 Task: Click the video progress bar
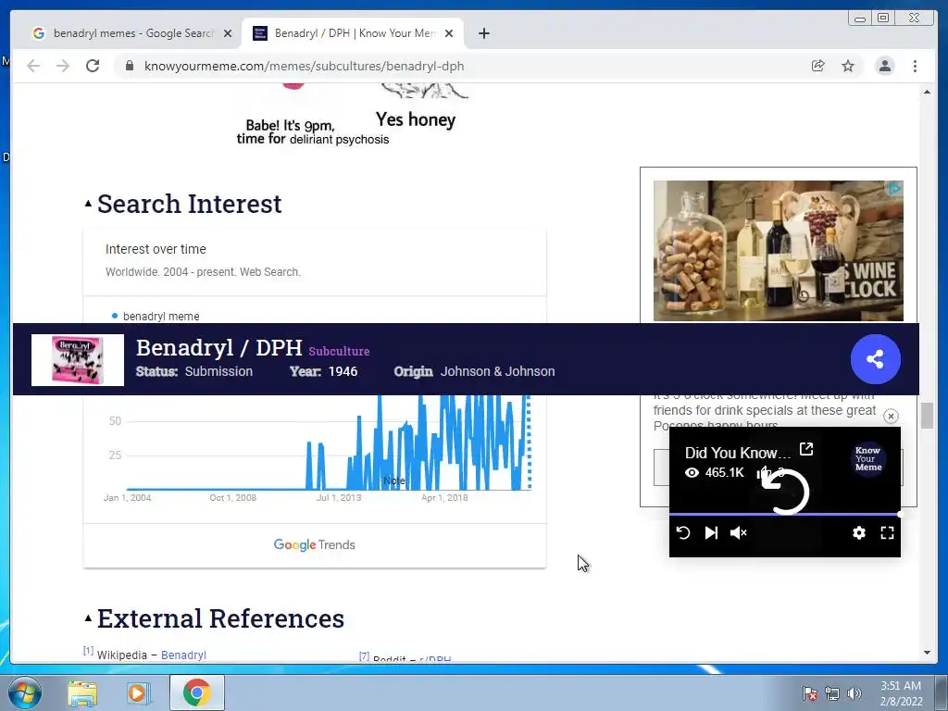(785, 515)
